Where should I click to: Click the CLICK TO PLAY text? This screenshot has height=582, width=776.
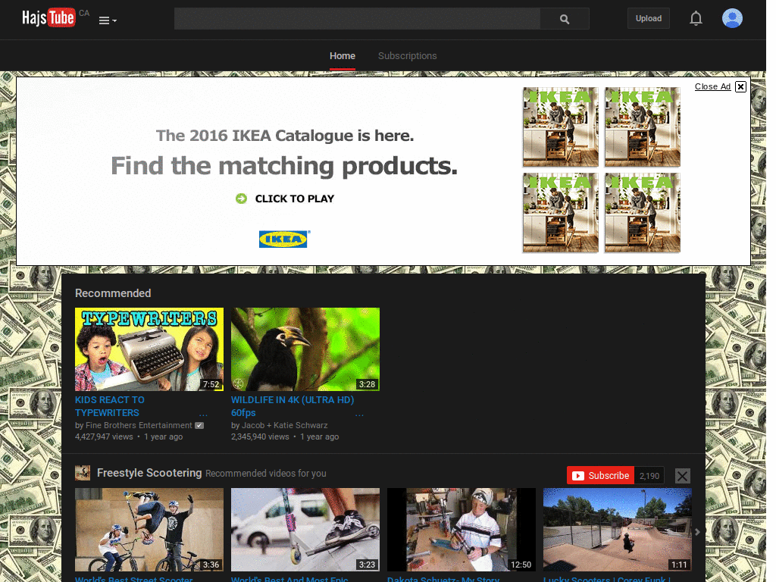tap(295, 199)
